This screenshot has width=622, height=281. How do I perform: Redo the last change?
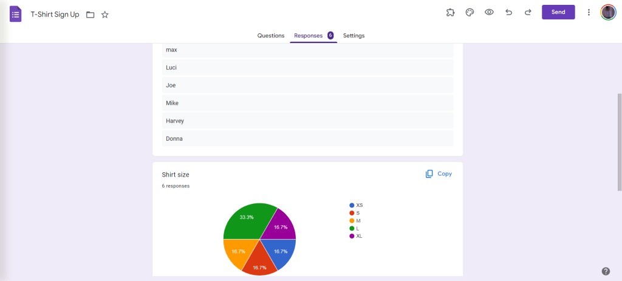click(x=528, y=12)
